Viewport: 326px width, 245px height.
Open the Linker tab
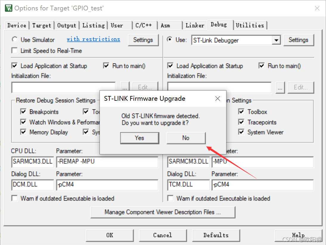195,25
